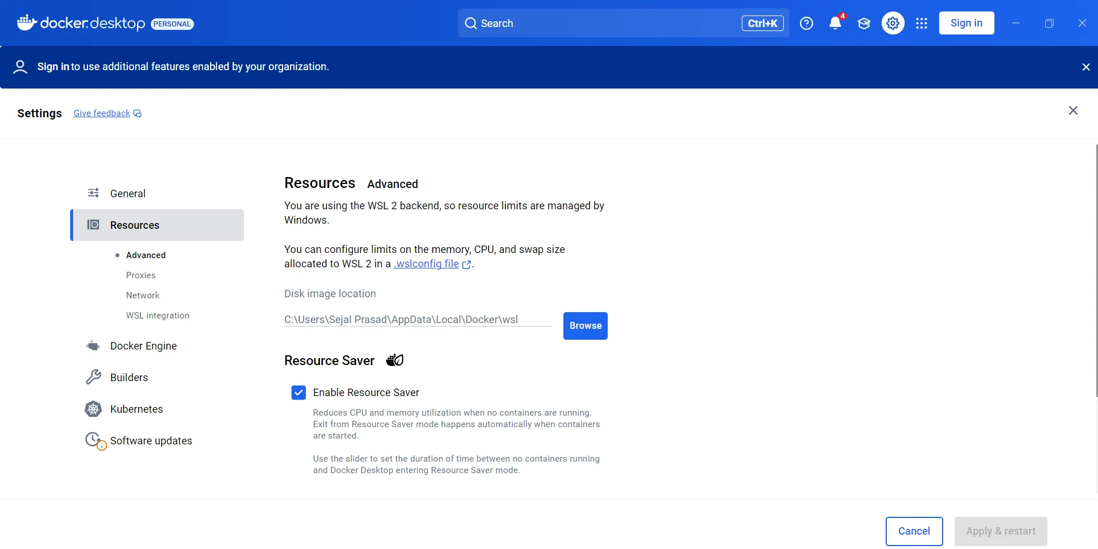The image size is (1098, 549).
Task: Click the General sliders icon
Action: pos(93,193)
